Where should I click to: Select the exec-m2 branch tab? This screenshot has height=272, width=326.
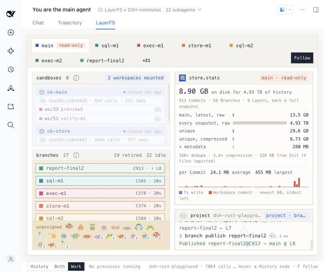tap(49, 61)
